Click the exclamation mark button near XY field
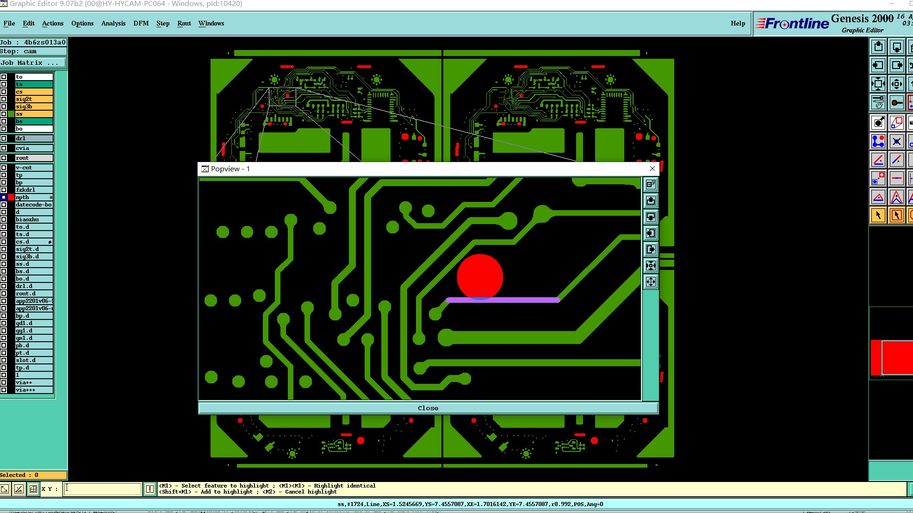913x513 pixels. [150, 489]
